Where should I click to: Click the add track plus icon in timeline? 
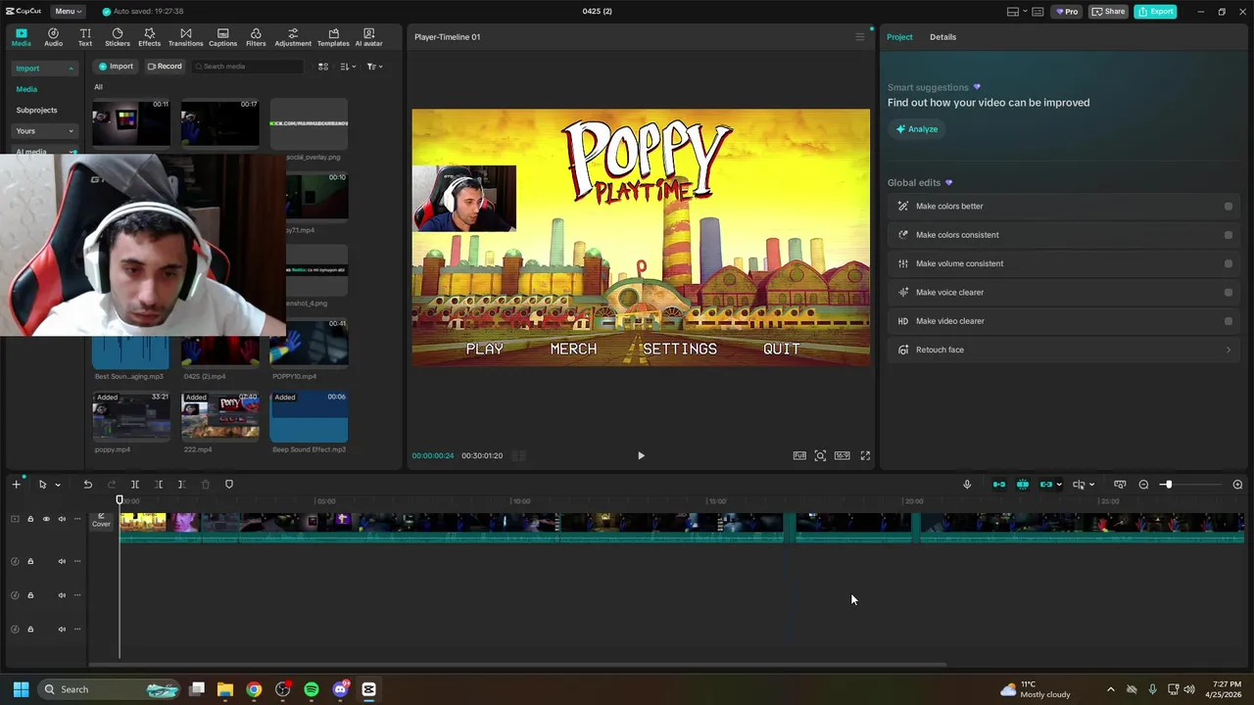coord(16,485)
